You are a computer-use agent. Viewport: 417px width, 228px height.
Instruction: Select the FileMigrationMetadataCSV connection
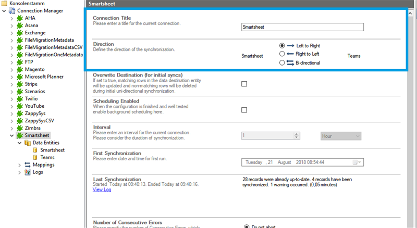click(x=53, y=47)
